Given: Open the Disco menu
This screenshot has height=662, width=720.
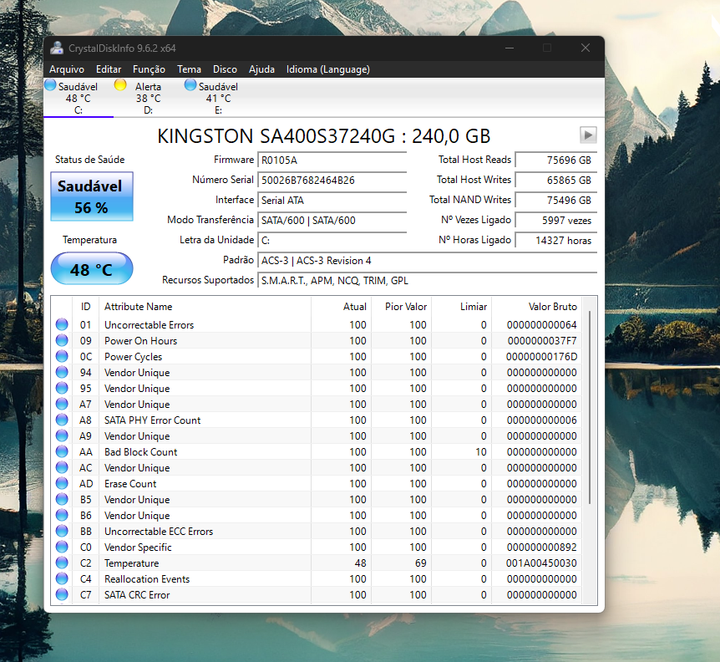Looking at the screenshot, I should 225,69.
